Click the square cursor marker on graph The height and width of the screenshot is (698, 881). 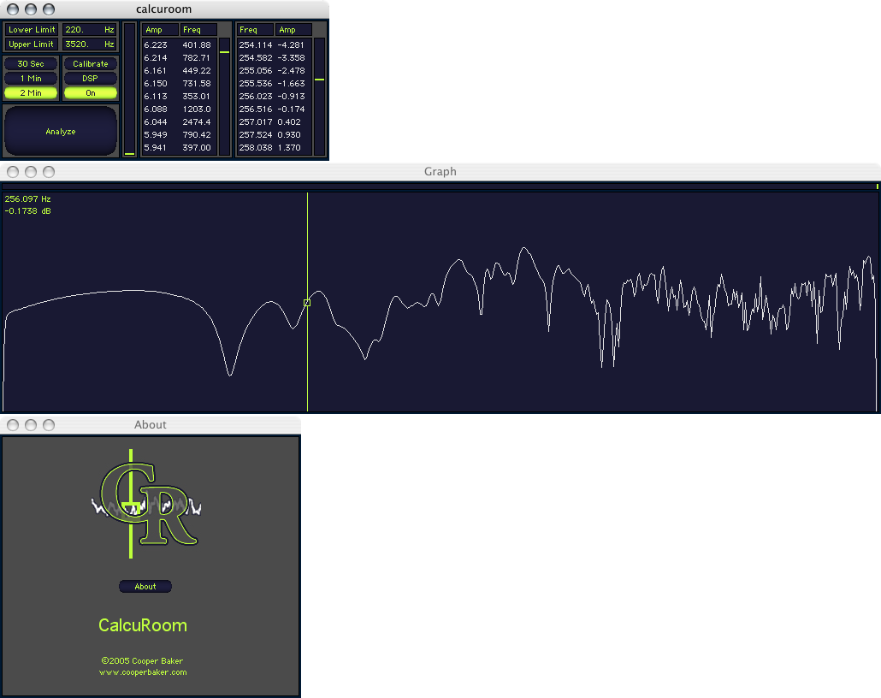[307, 303]
